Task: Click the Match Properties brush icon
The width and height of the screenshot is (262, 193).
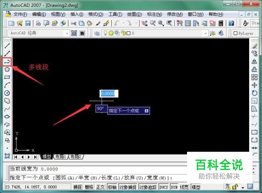Action: tap(98, 23)
